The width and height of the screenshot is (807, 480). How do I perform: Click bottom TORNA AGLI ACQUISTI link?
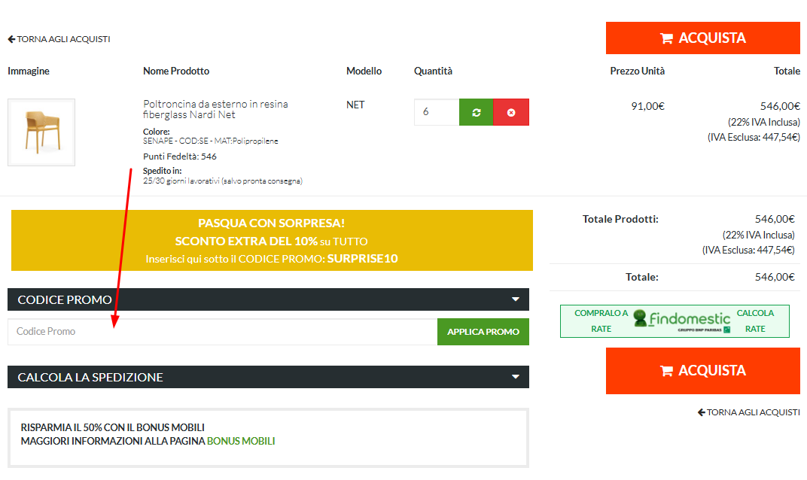749,412
